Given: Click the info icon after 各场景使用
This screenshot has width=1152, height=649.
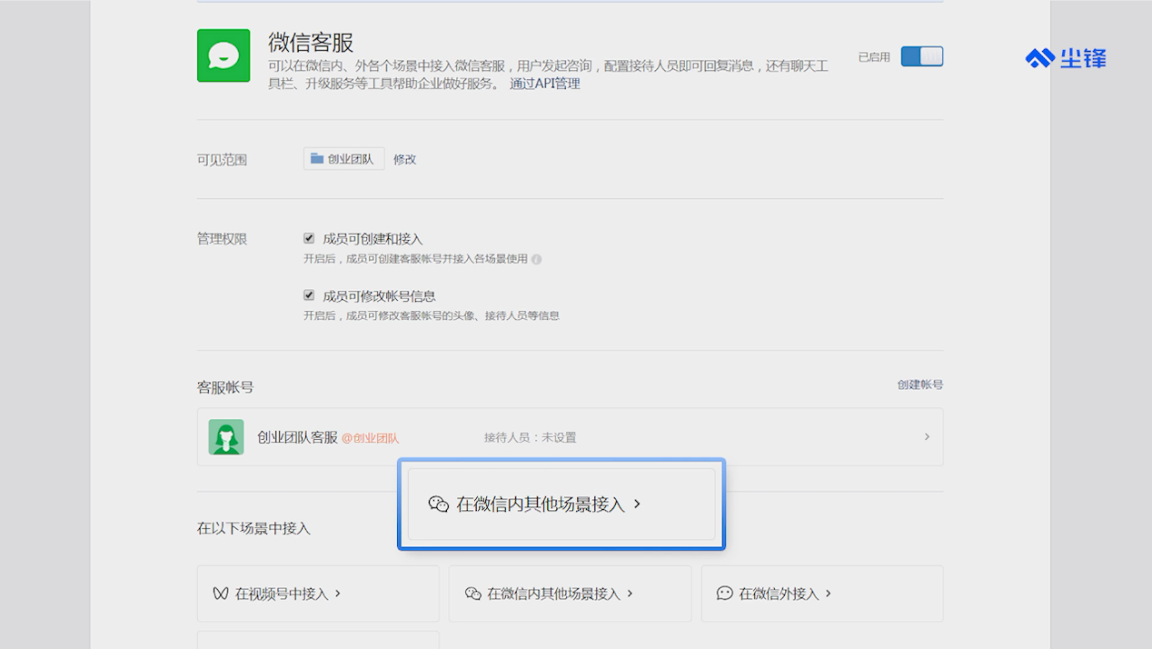Looking at the screenshot, I should pyautogui.click(x=536, y=259).
